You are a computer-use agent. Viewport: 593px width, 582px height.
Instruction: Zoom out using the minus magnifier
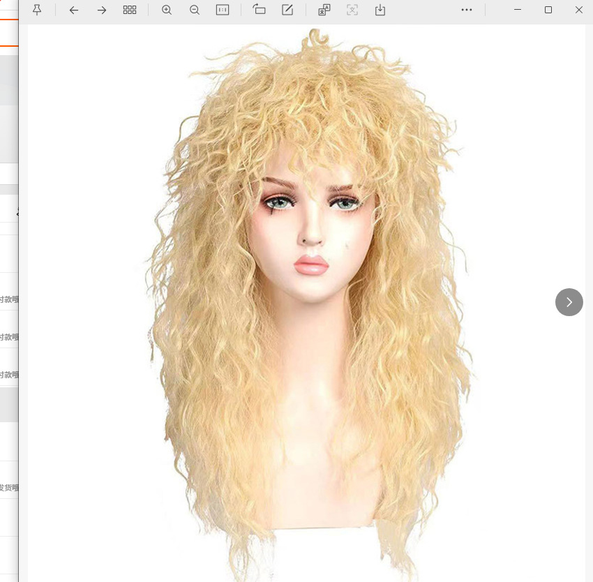coord(195,10)
